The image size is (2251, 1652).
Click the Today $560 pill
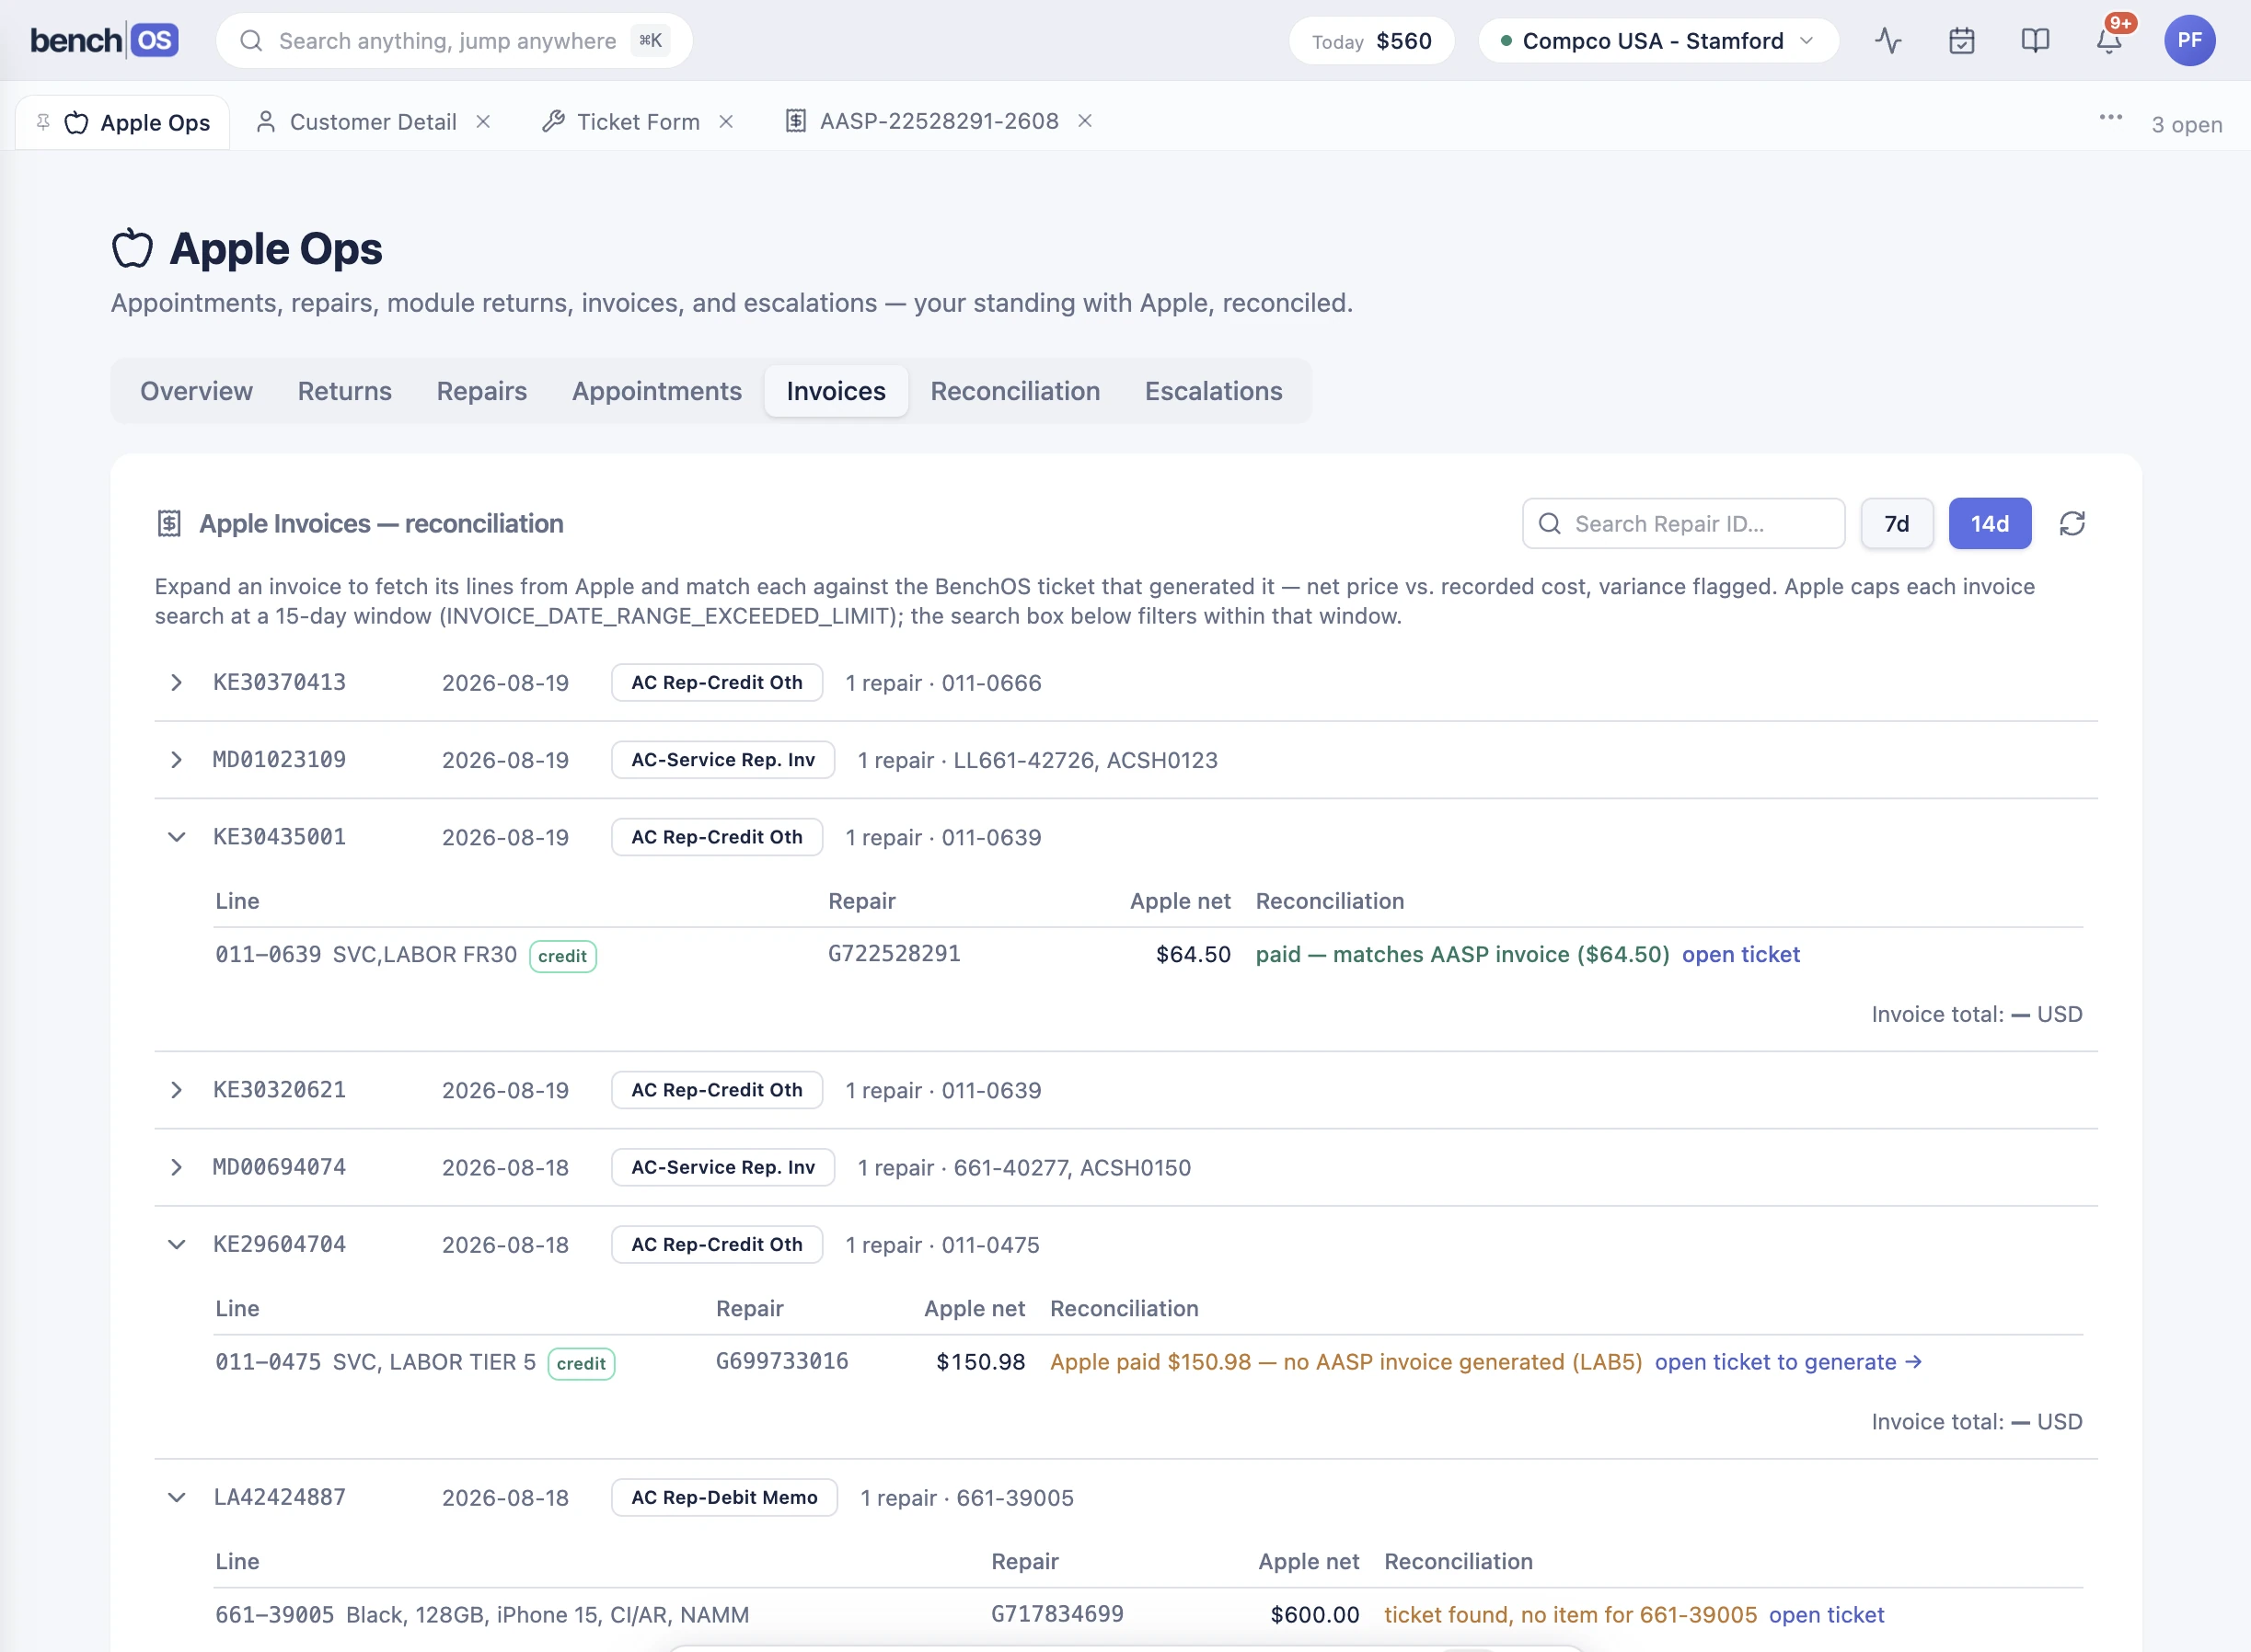[1371, 41]
